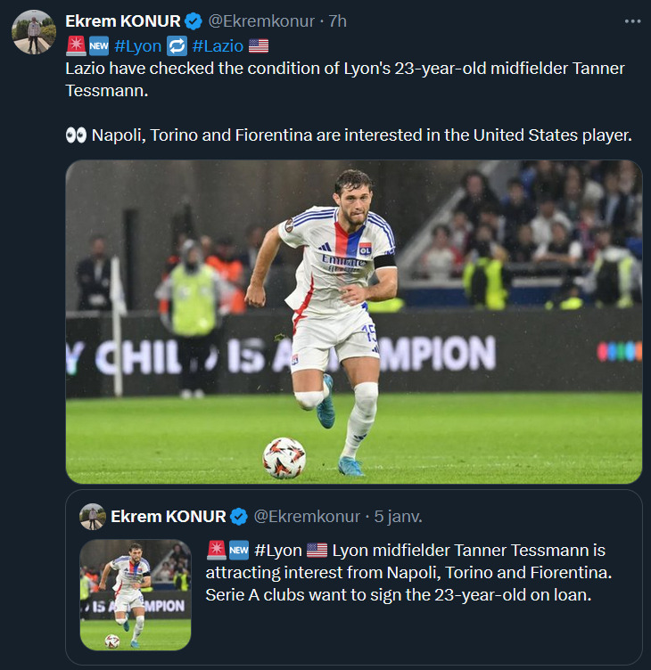
Task: Click the small avatar in the quoted tweet
Action: [x=92, y=517]
